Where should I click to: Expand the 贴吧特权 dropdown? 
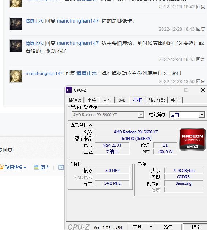click(x=25, y=168)
